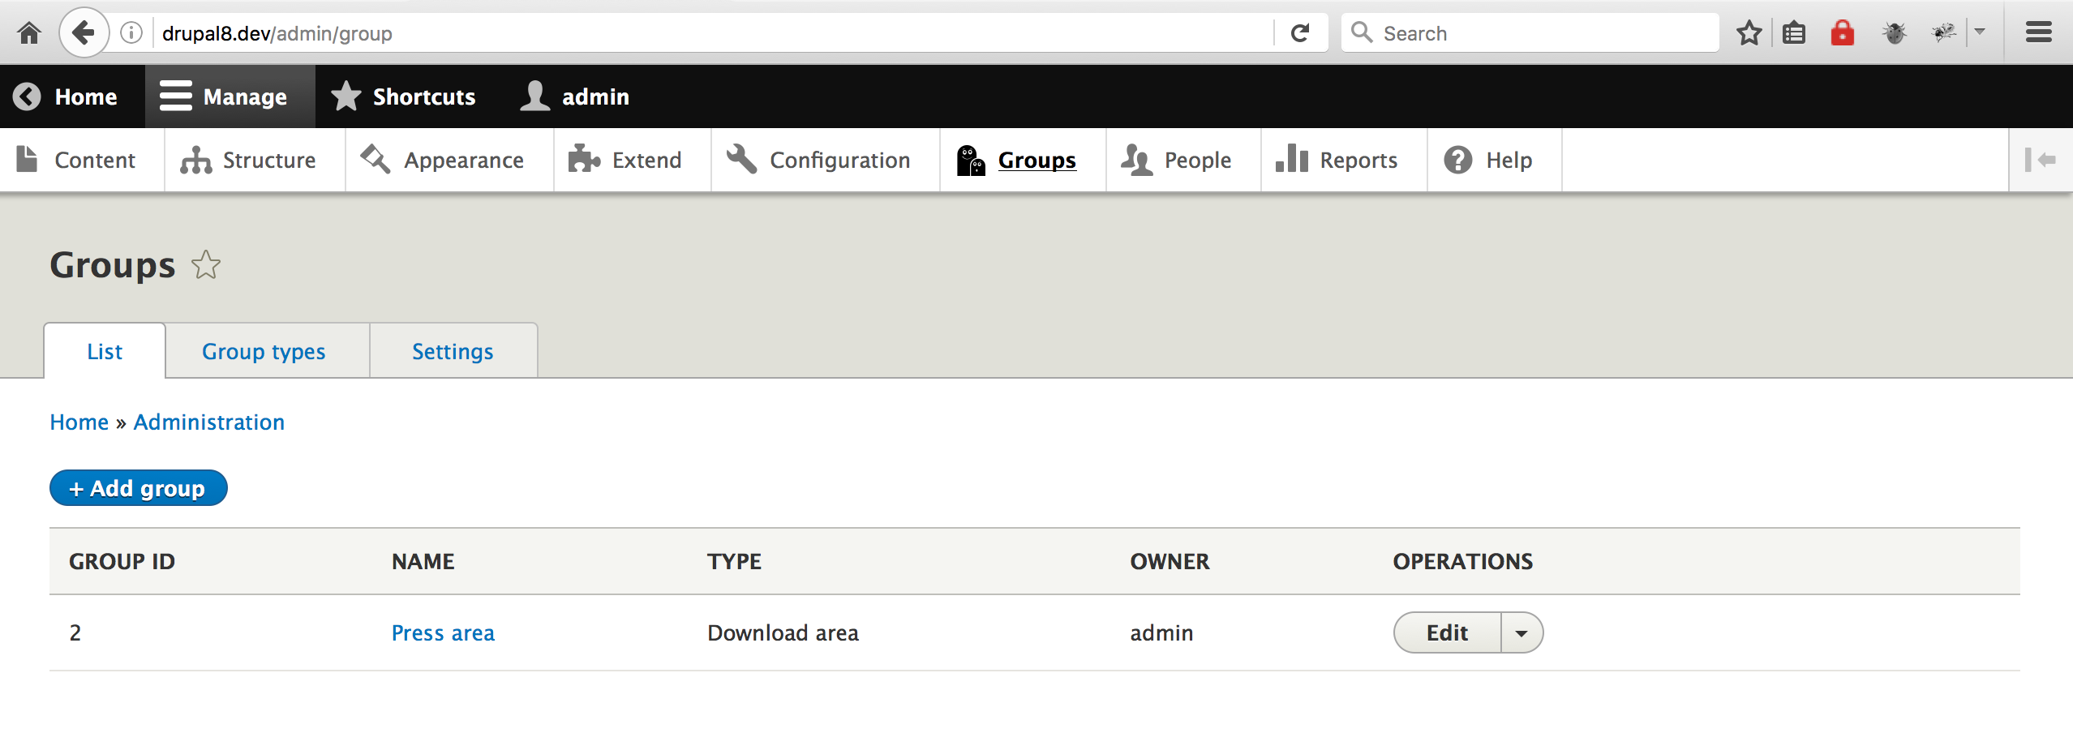The width and height of the screenshot is (2073, 733).
Task: Open site information icon in address bar
Action: click(x=131, y=33)
